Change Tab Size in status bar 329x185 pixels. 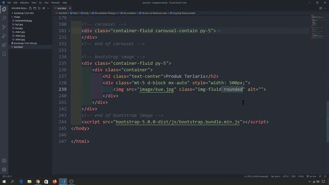(276, 176)
